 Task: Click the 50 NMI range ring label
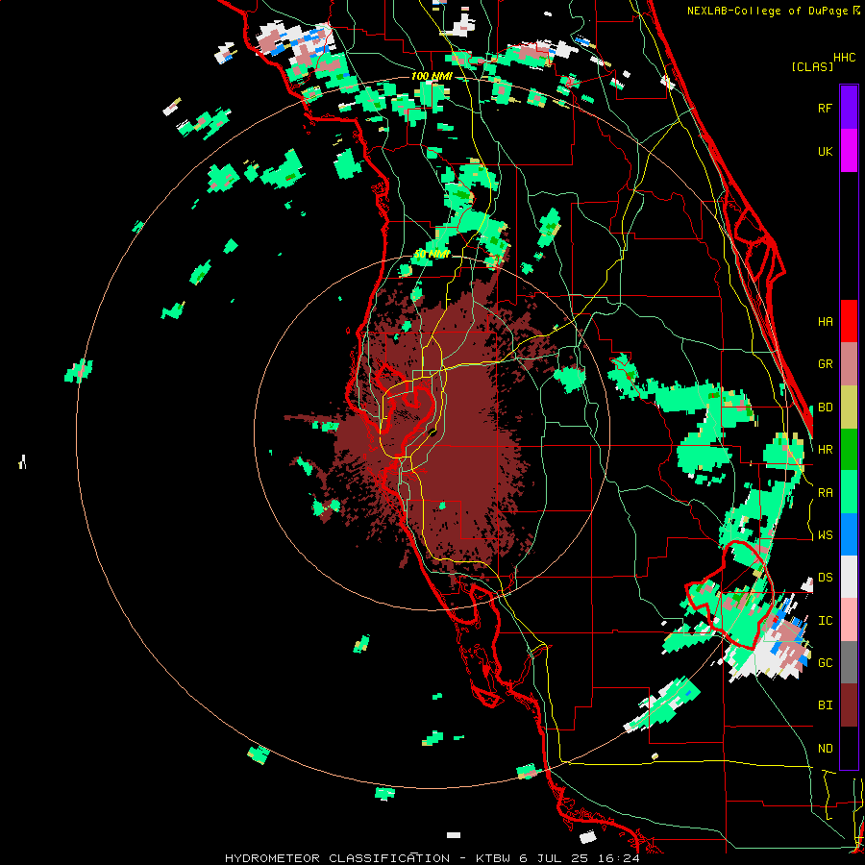coord(432,255)
